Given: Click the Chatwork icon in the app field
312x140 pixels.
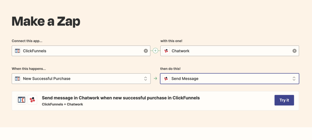Looking at the screenshot, I should point(166,51).
